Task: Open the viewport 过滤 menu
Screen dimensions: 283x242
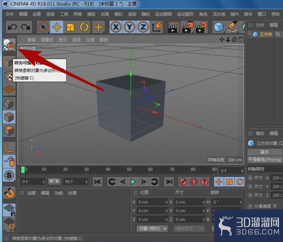Action: 90,40
